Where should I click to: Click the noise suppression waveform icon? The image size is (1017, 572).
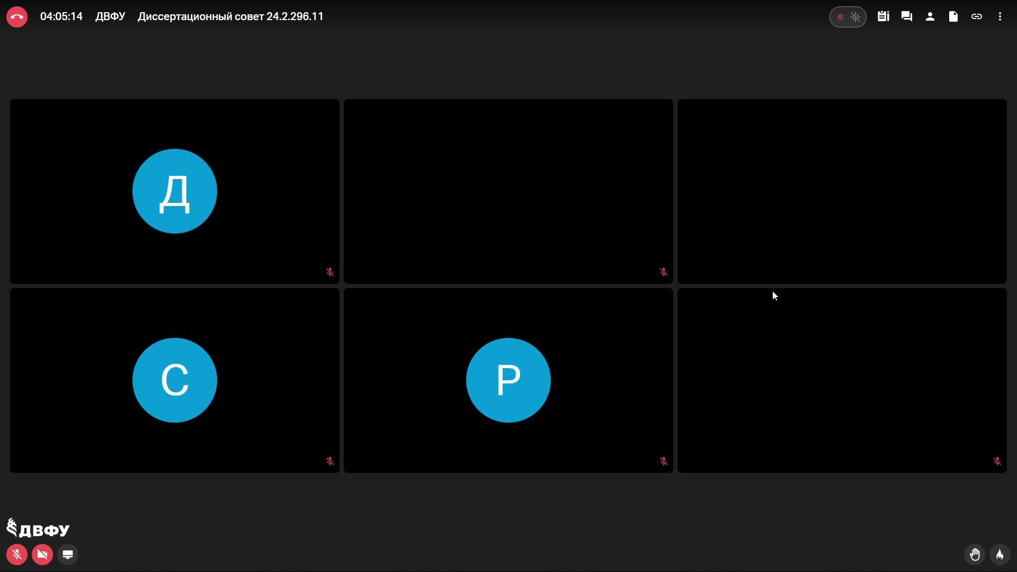pos(855,17)
